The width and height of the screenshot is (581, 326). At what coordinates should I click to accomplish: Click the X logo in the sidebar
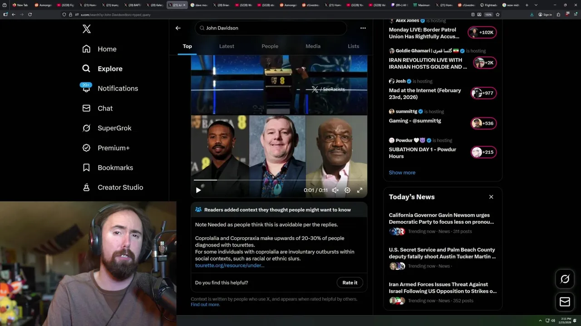(x=87, y=29)
